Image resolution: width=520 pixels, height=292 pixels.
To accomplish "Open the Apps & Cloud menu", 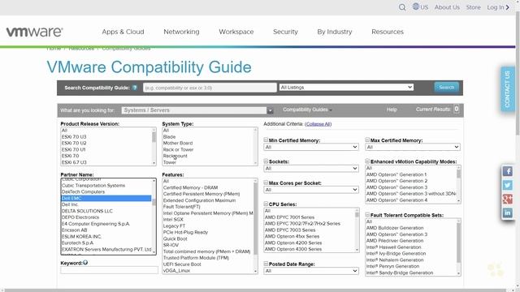I will (123, 32).
